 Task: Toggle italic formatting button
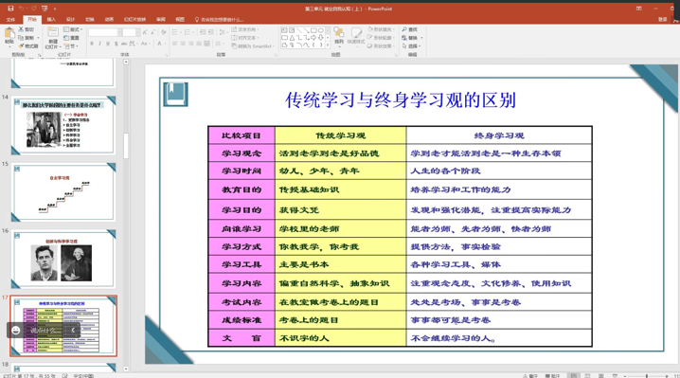[x=99, y=44]
